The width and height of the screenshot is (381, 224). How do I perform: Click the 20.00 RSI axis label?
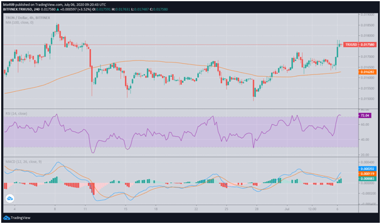(365, 154)
